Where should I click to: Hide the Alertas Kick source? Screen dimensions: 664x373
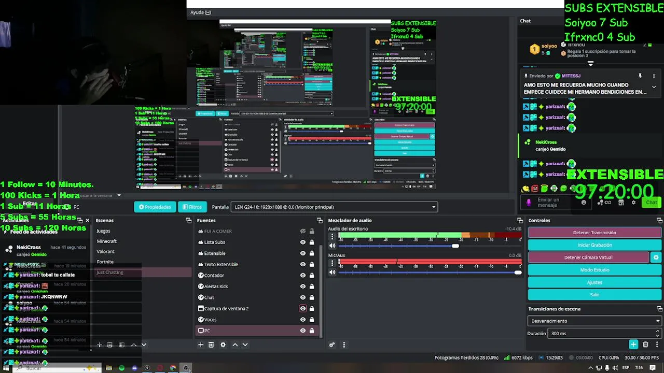[303, 286]
